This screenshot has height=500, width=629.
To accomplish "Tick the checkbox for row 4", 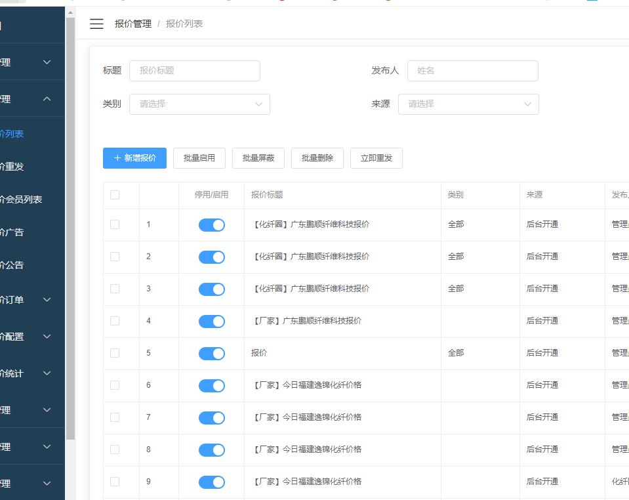I will [x=115, y=321].
